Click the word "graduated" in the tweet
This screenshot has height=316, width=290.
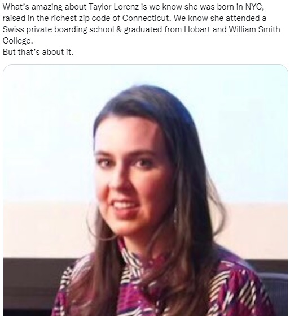tap(143, 29)
